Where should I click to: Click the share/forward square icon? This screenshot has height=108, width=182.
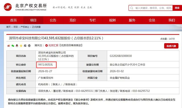[x=25, y=46]
